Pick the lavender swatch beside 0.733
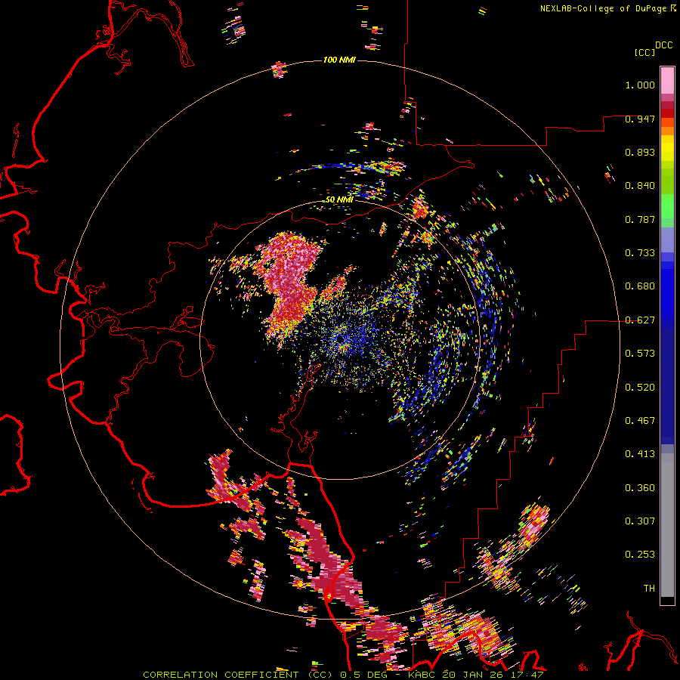 (x=667, y=240)
